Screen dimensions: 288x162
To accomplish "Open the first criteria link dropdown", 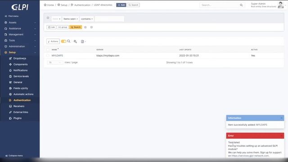I will point(56,19).
